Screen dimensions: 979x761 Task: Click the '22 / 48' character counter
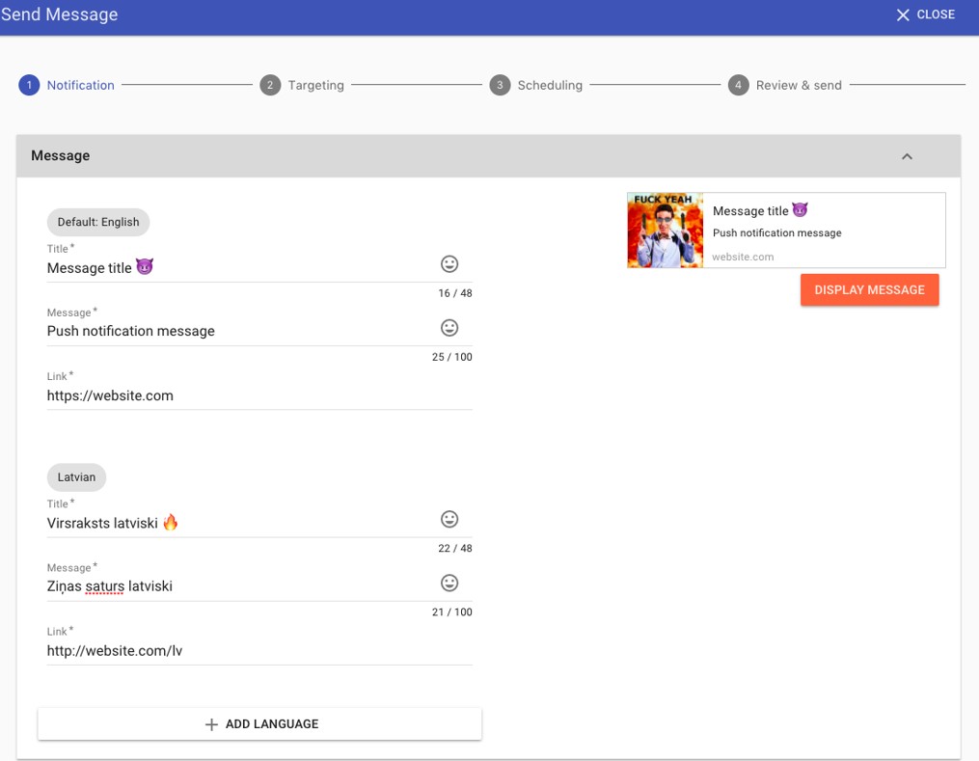[455, 549]
